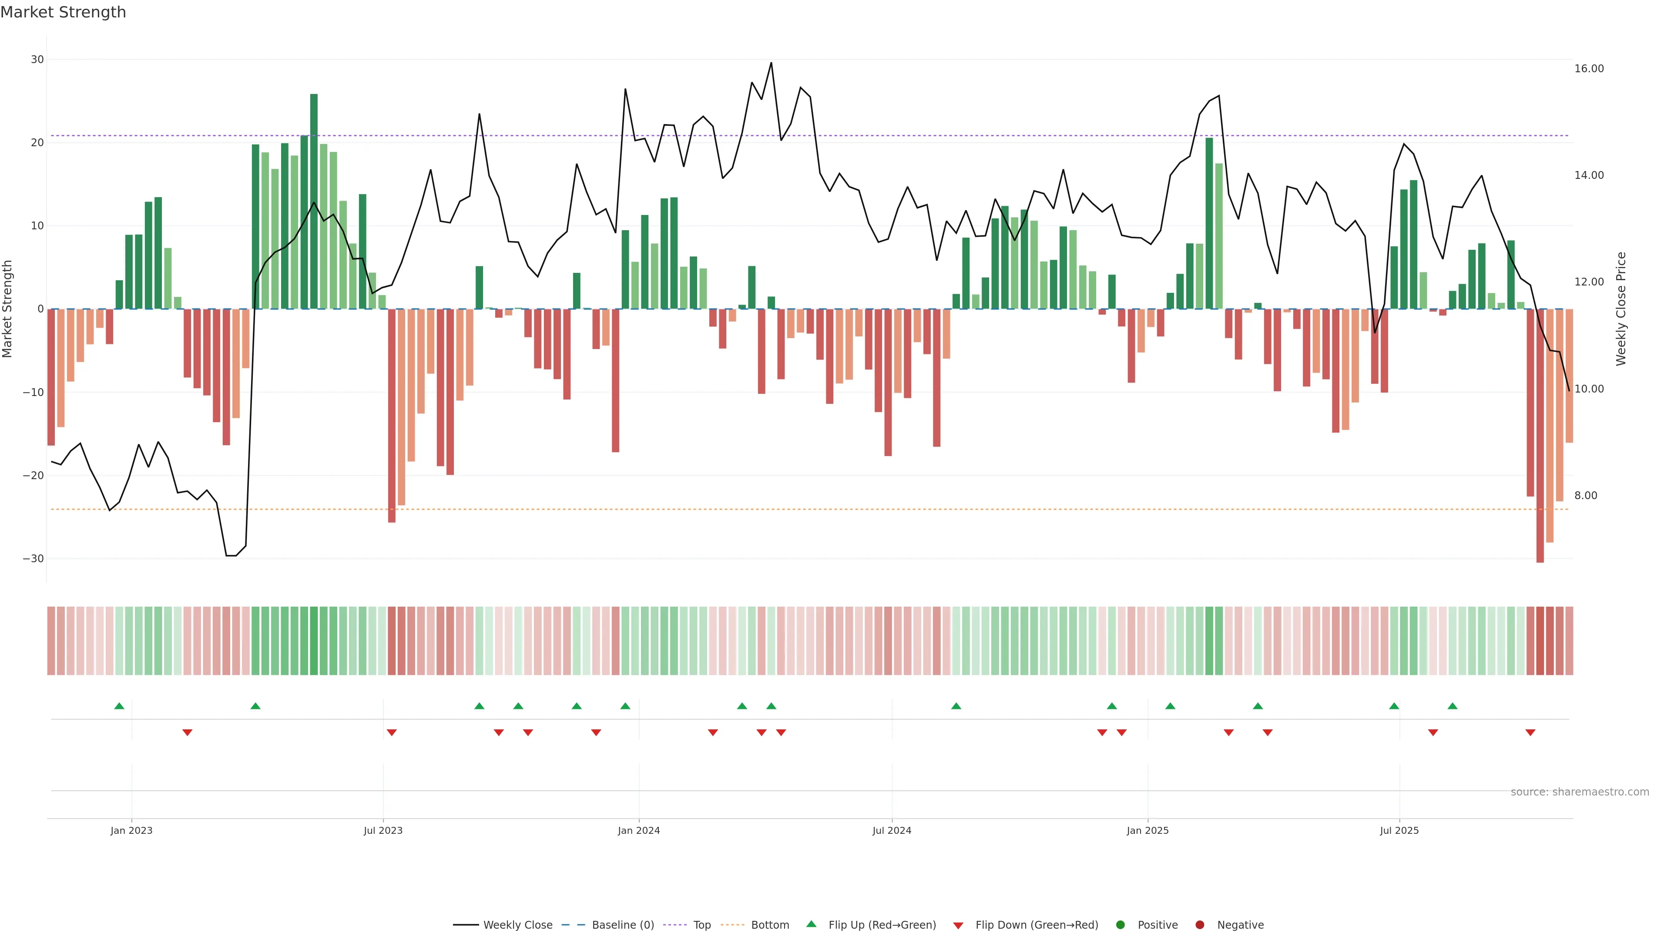Click the Market Strength chart title
Screen dimensions: 1671x940
(63, 12)
